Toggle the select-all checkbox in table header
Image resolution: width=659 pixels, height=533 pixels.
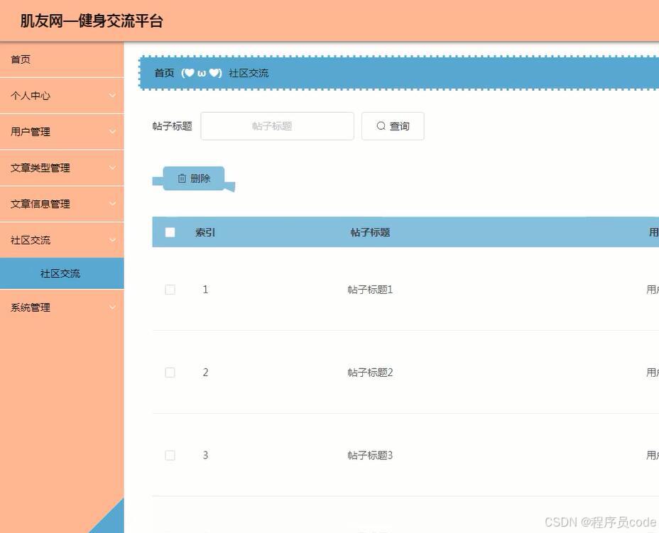pyautogui.click(x=170, y=232)
